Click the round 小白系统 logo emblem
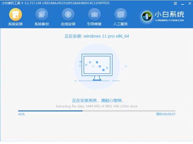The height and width of the screenshot is (144, 193). click(147, 17)
